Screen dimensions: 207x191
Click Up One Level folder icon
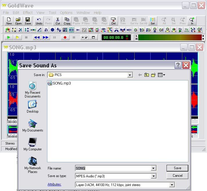click(147, 75)
